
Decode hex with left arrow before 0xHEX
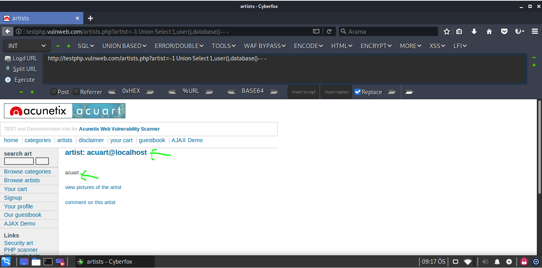[112, 92]
